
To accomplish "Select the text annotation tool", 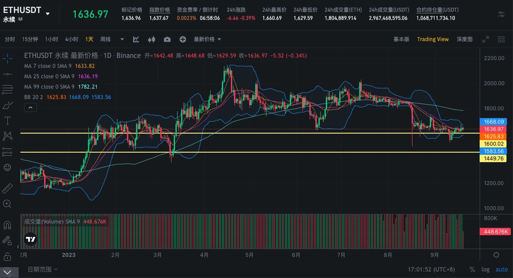I will 7,120.
